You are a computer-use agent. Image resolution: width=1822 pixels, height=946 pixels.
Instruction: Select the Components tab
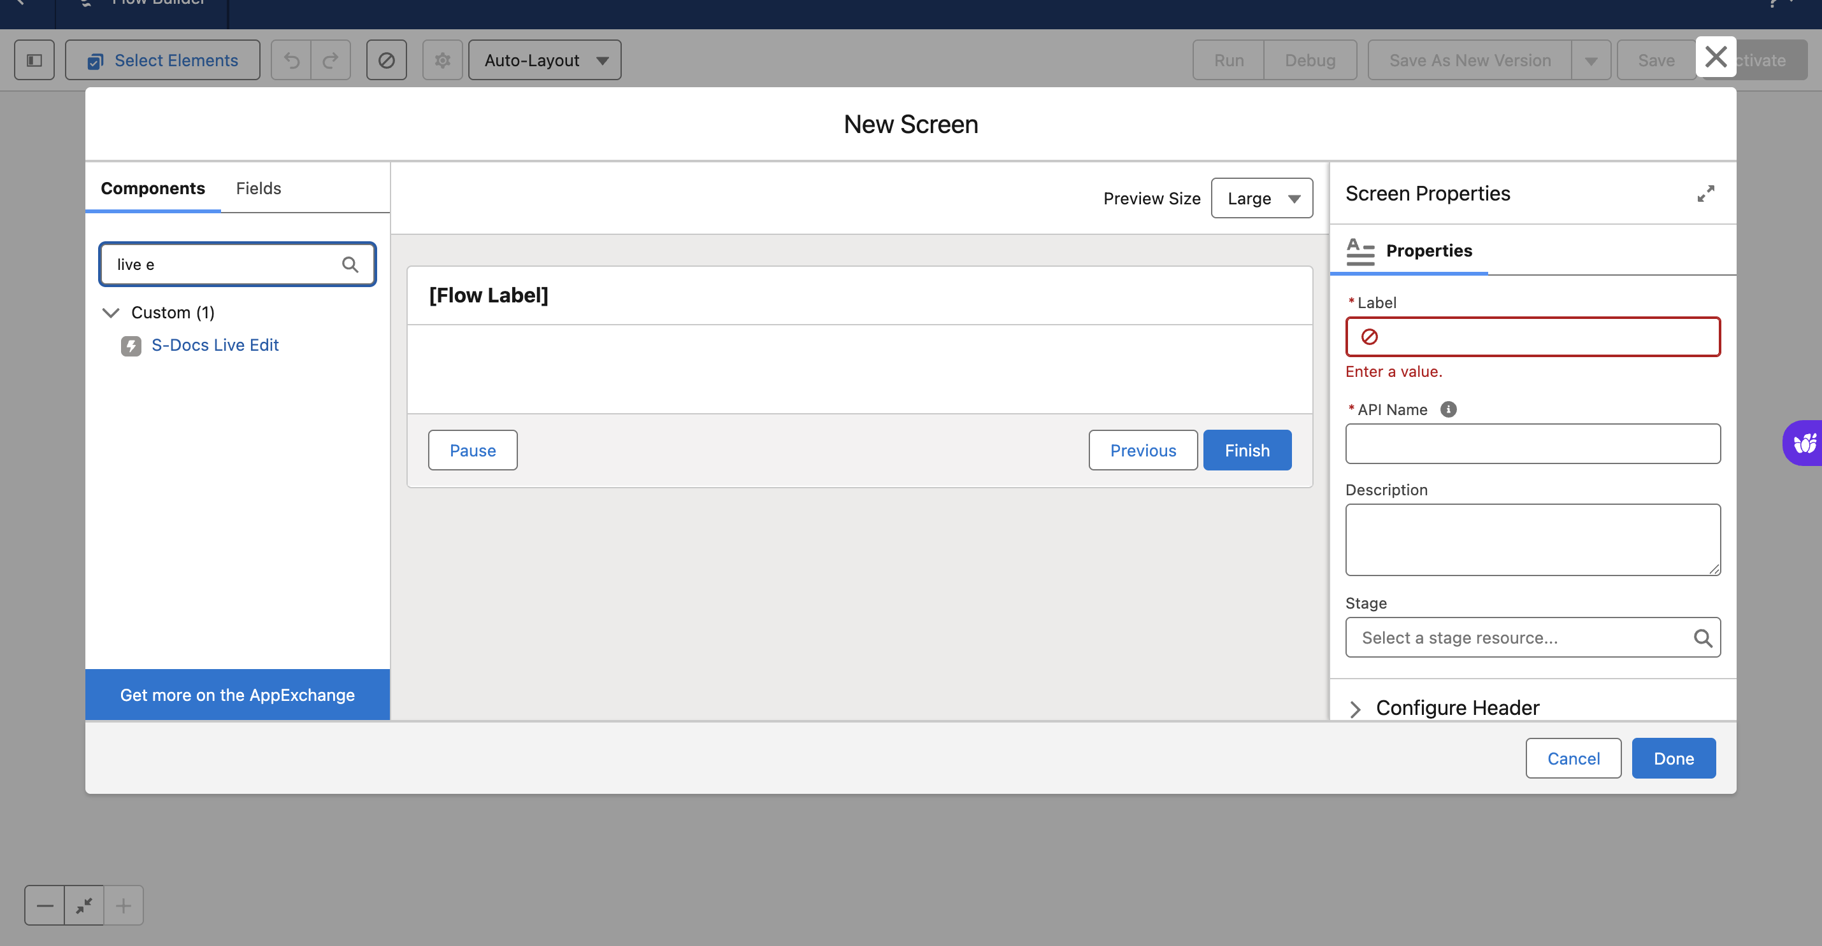153,188
